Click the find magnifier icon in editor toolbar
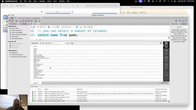This screenshot has width=196, height=110. pos(87,27)
